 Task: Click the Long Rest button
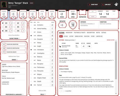107,5
